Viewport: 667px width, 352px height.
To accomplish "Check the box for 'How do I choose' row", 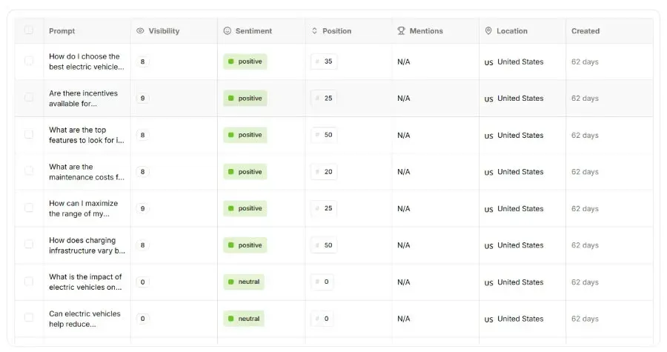I will click(29, 61).
